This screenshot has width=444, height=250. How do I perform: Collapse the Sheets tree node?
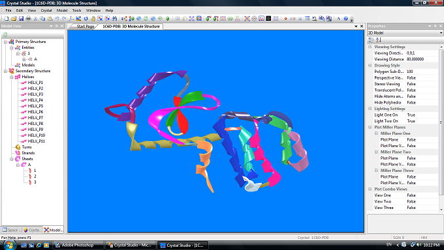click(x=12, y=159)
